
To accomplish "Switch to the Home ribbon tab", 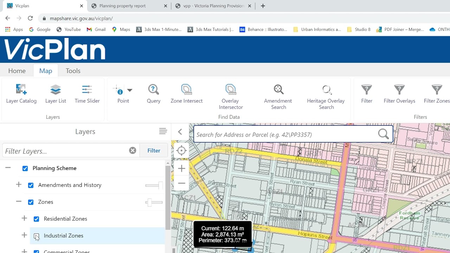I will tap(17, 71).
